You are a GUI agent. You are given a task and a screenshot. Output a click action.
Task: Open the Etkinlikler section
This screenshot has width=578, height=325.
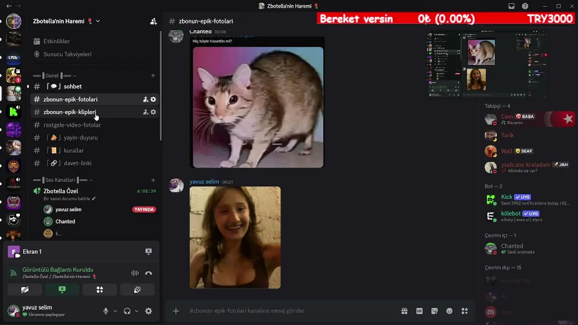pos(95,41)
